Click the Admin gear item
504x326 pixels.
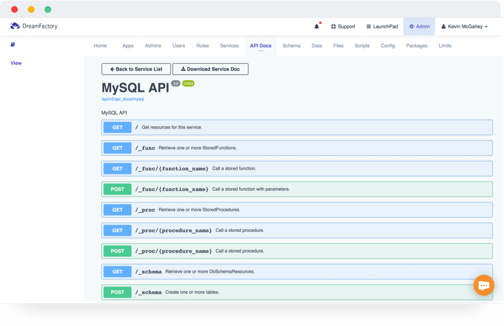pyautogui.click(x=419, y=26)
